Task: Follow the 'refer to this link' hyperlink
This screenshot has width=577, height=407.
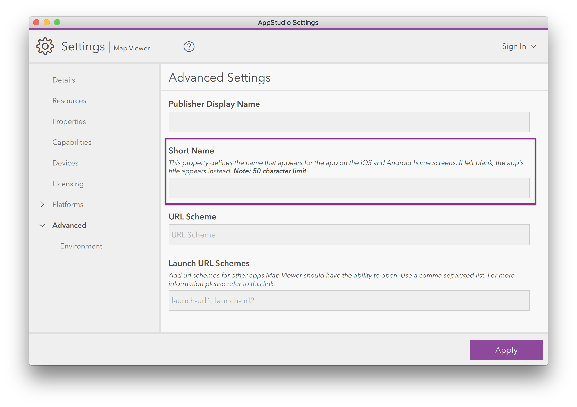Action: tap(251, 284)
